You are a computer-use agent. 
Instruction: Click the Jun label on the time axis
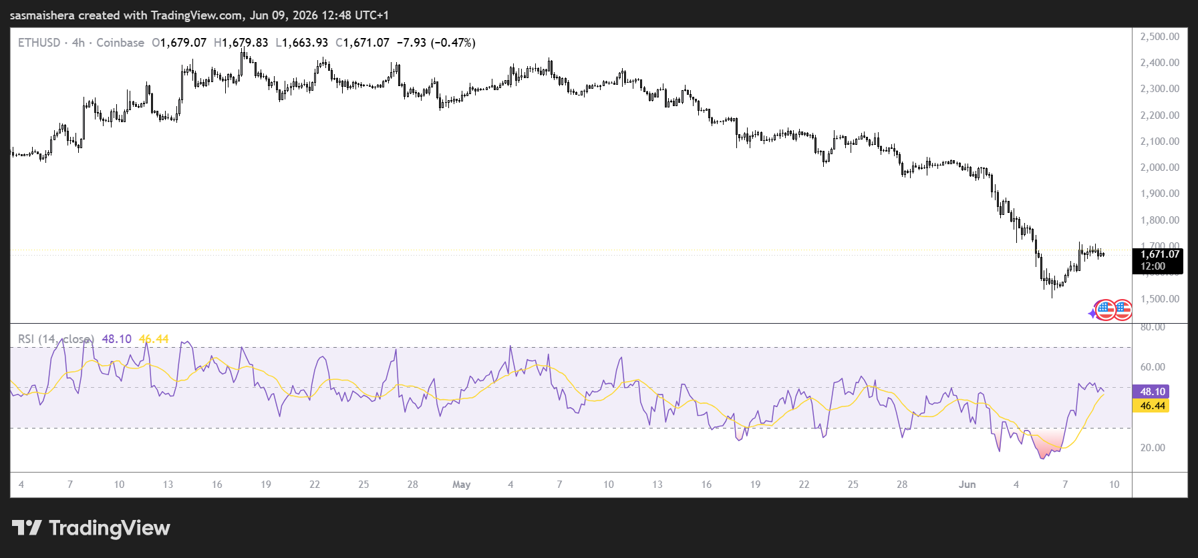pos(967,485)
